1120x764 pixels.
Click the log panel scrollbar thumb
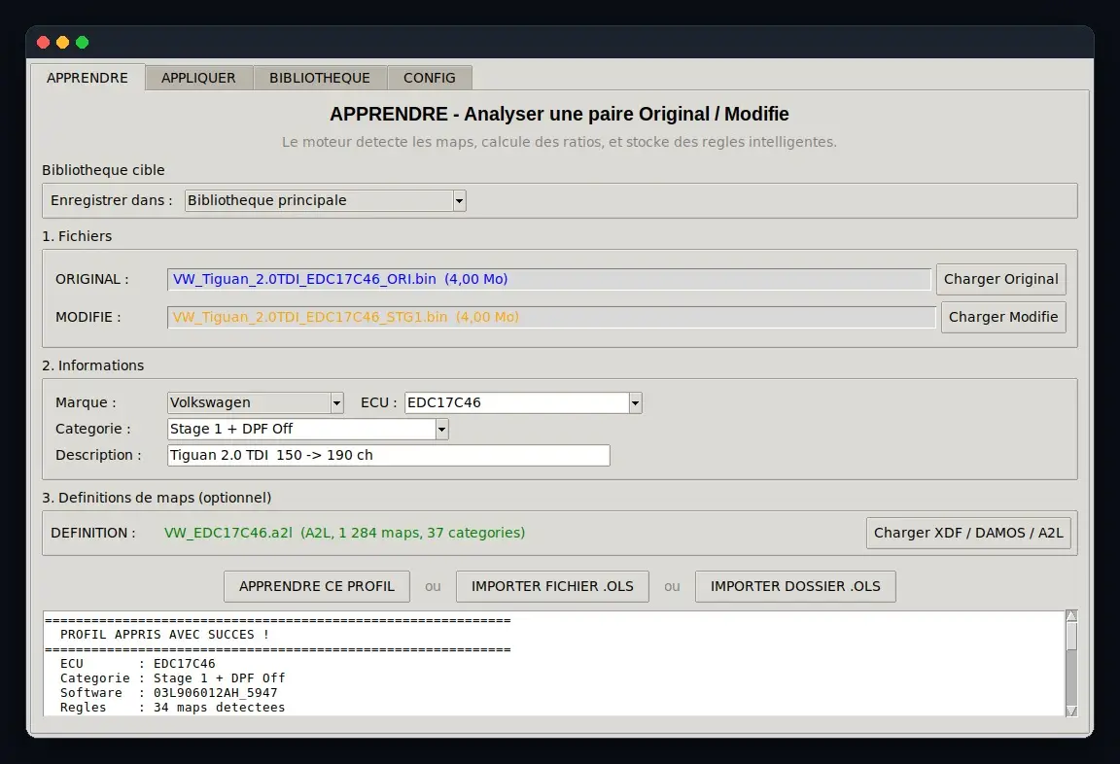pyautogui.click(x=1071, y=637)
